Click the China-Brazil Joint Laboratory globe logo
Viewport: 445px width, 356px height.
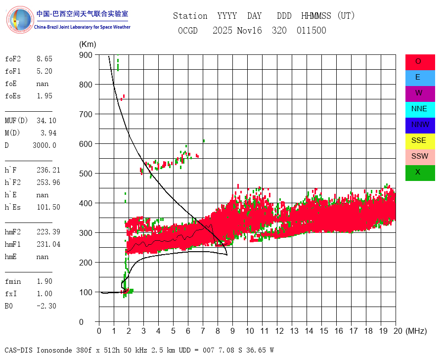pos(20,20)
